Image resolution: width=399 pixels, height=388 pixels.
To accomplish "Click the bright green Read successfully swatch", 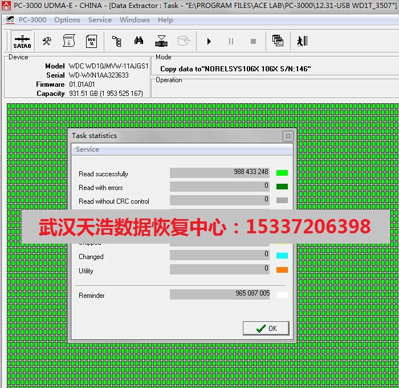I will click(282, 173).
